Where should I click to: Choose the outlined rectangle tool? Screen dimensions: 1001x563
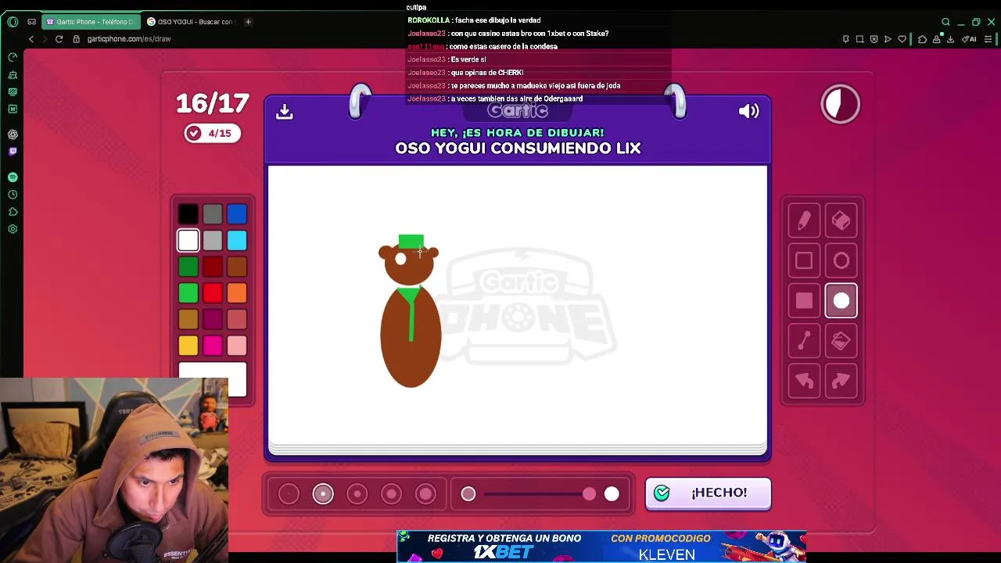[x=804, y=261]
